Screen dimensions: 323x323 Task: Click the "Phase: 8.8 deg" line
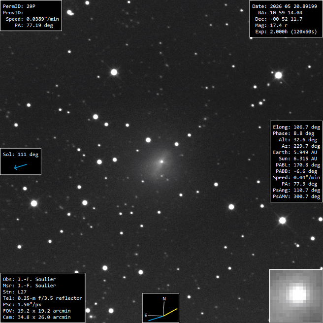(x=293, y=133)
